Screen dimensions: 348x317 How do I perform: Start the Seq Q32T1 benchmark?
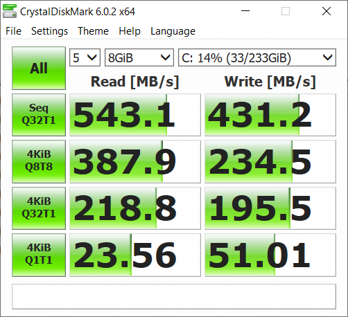pos(39,115)
